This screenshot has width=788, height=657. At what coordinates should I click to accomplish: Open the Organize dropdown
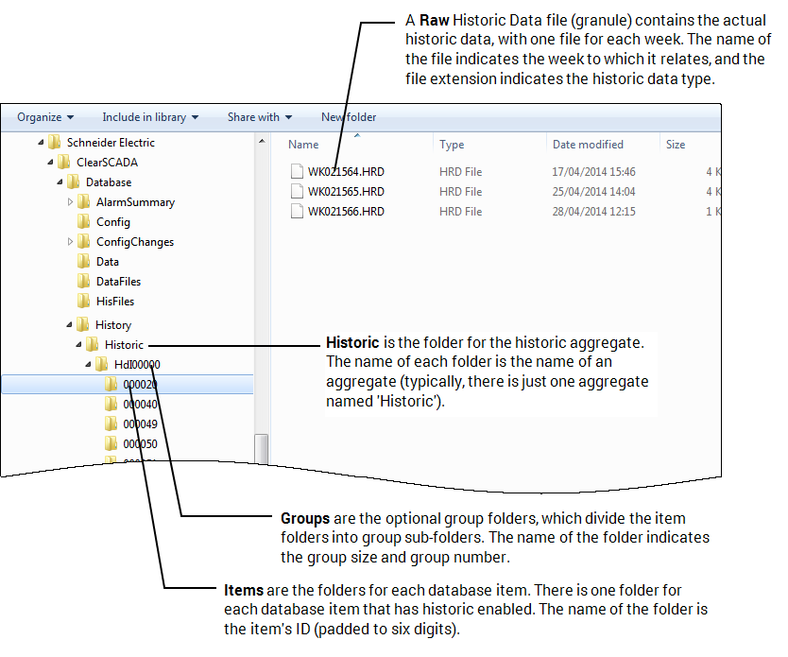(x=43, y=117)
